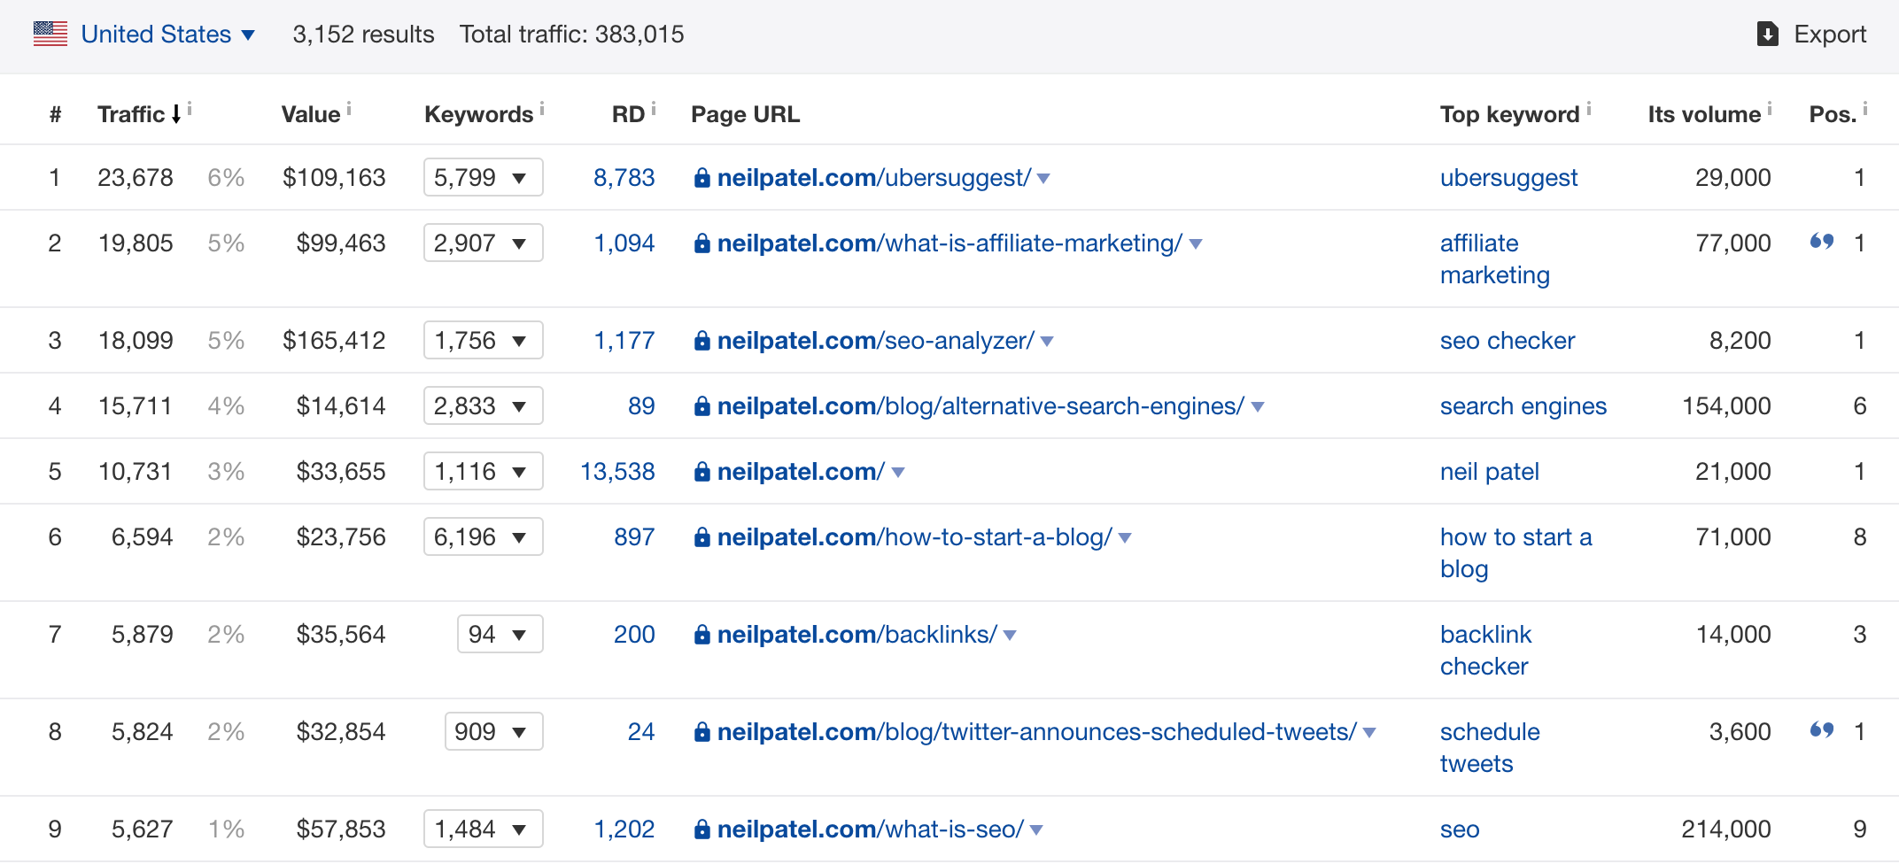This screenshot has width=1899, height=864.
Task: Show info tooltip for Value column
Action: tap(349, 110)
